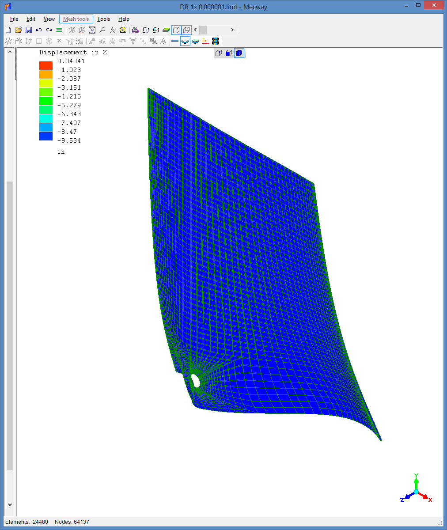Click the 'in' units label under the legend
Viewport: 447px width, 530px height.
61,151
